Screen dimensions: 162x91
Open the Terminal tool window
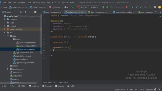tap(47, 86)
